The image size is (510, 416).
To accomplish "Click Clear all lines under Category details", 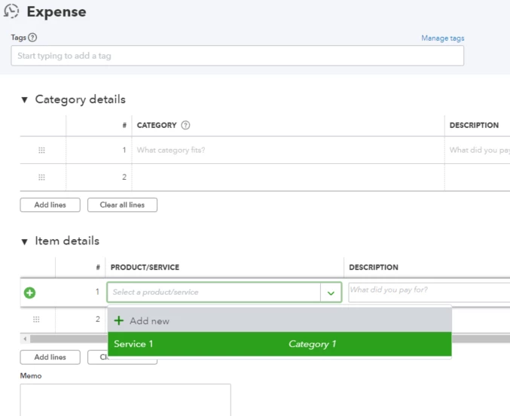I will (x=122, y=205).
